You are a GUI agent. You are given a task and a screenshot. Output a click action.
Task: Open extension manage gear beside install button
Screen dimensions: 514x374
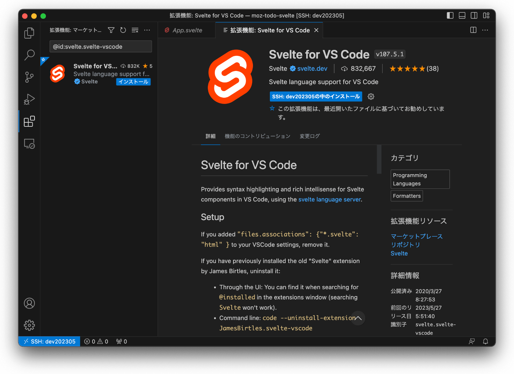371,97
